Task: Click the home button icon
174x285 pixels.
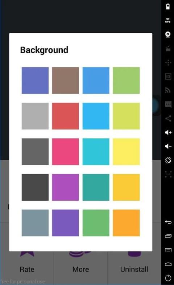Action: (x=168, y=264)
